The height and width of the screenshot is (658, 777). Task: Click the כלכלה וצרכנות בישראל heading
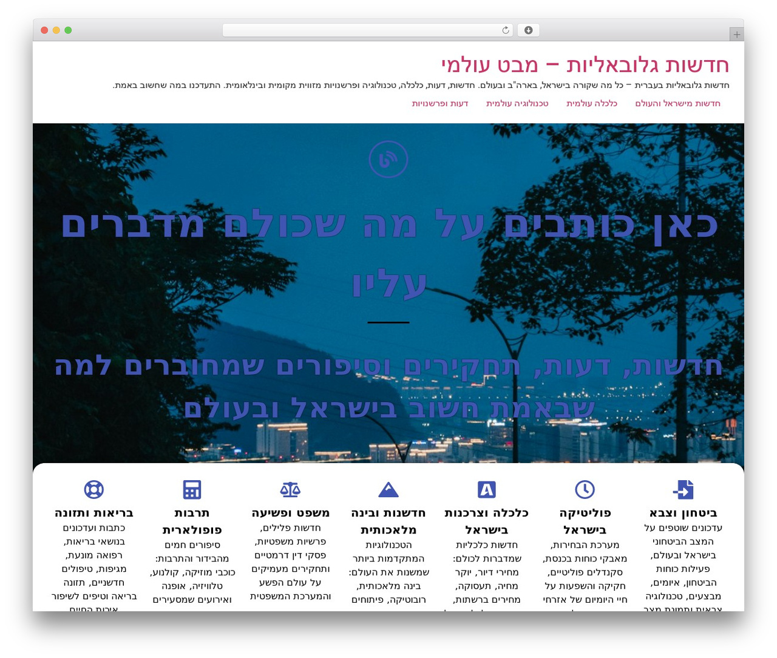pos(487,521)
